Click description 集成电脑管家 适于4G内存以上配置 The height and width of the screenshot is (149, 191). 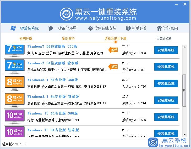coord(67,70)
